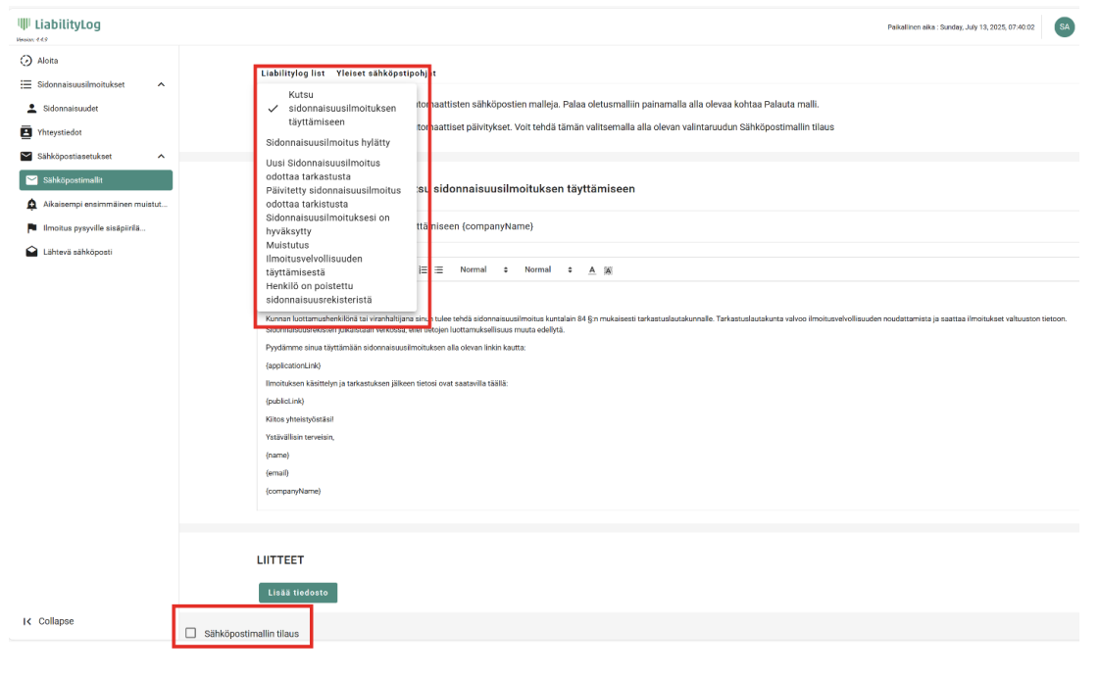The width and height of the screenshot is (1099, 676).
Task: Open the text color picker A icon
Action: coord(592,270)
